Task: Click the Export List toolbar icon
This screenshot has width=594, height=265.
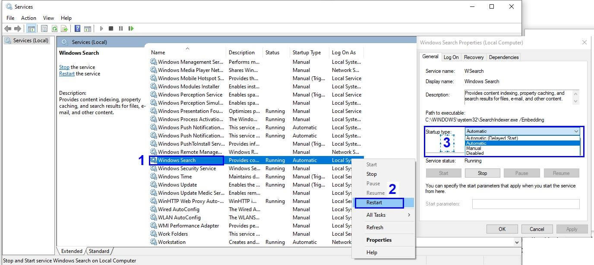Action: coord(64,28)
